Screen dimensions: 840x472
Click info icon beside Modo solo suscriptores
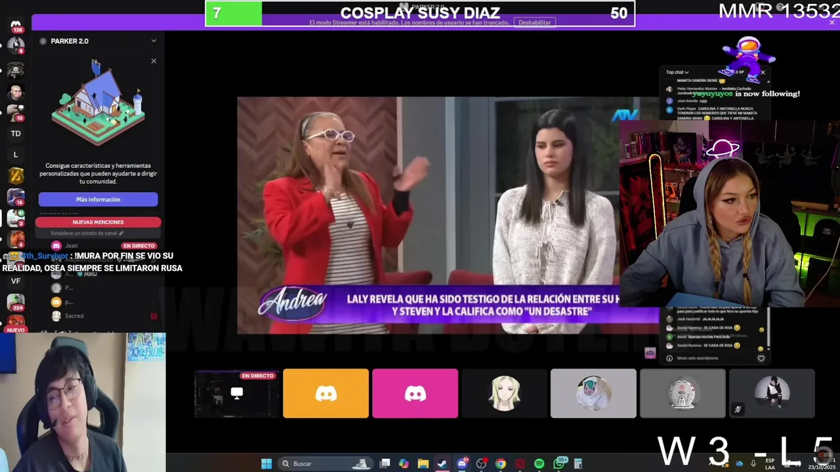pyautogui.click(x=669, y=358)
